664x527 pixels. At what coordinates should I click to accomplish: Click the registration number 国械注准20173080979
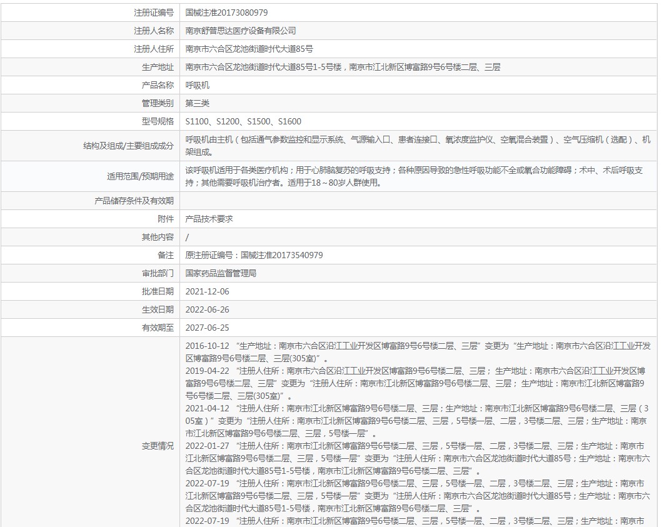coord(226,13)
